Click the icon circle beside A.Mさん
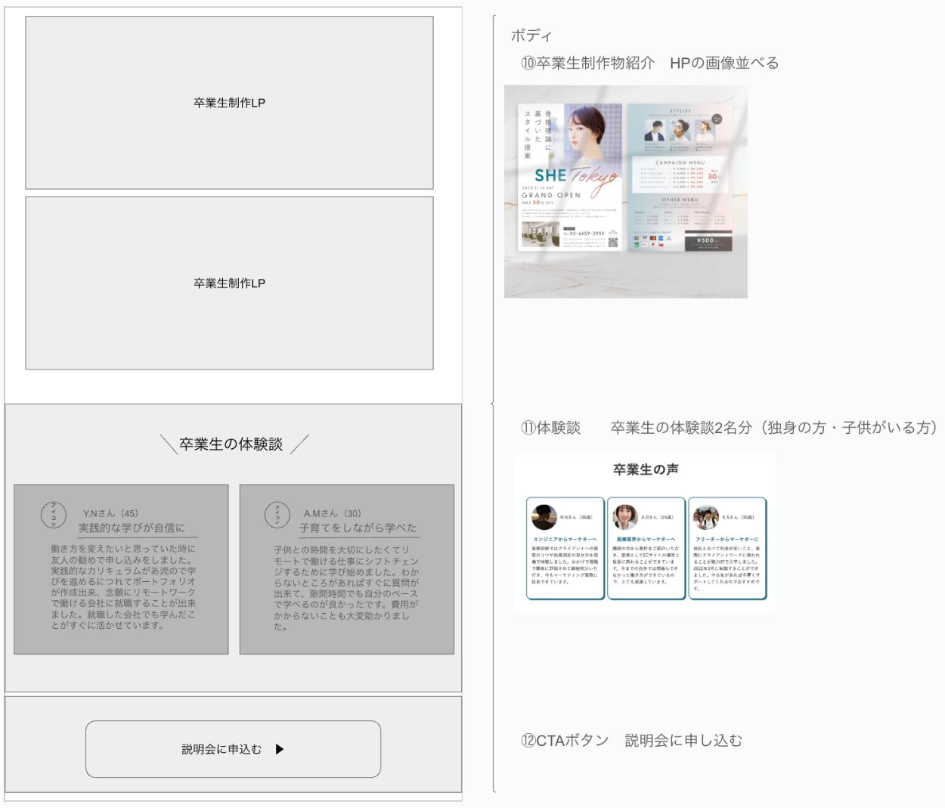This screenshot has height=808, width=945. tap(277, 515)
